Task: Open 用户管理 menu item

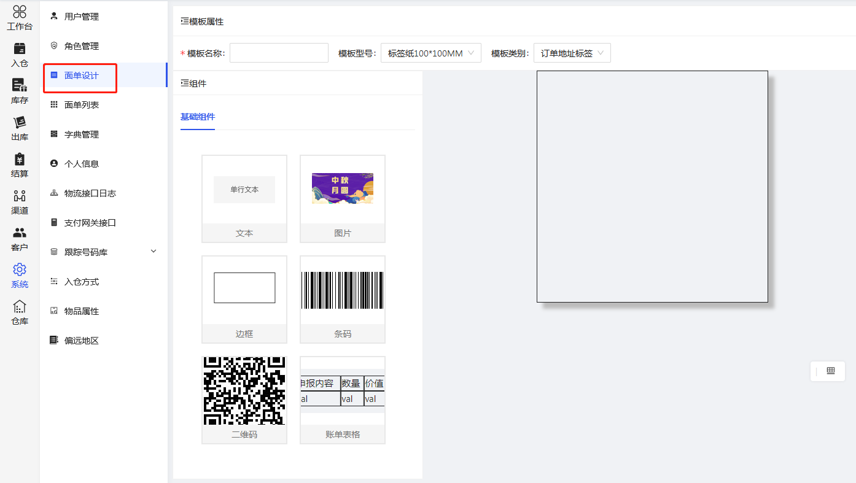Action: 82,17
